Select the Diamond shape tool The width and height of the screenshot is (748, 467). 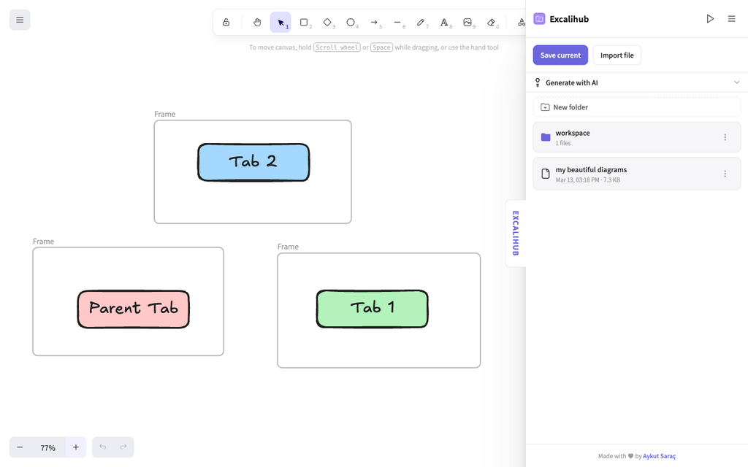[327, 23]
